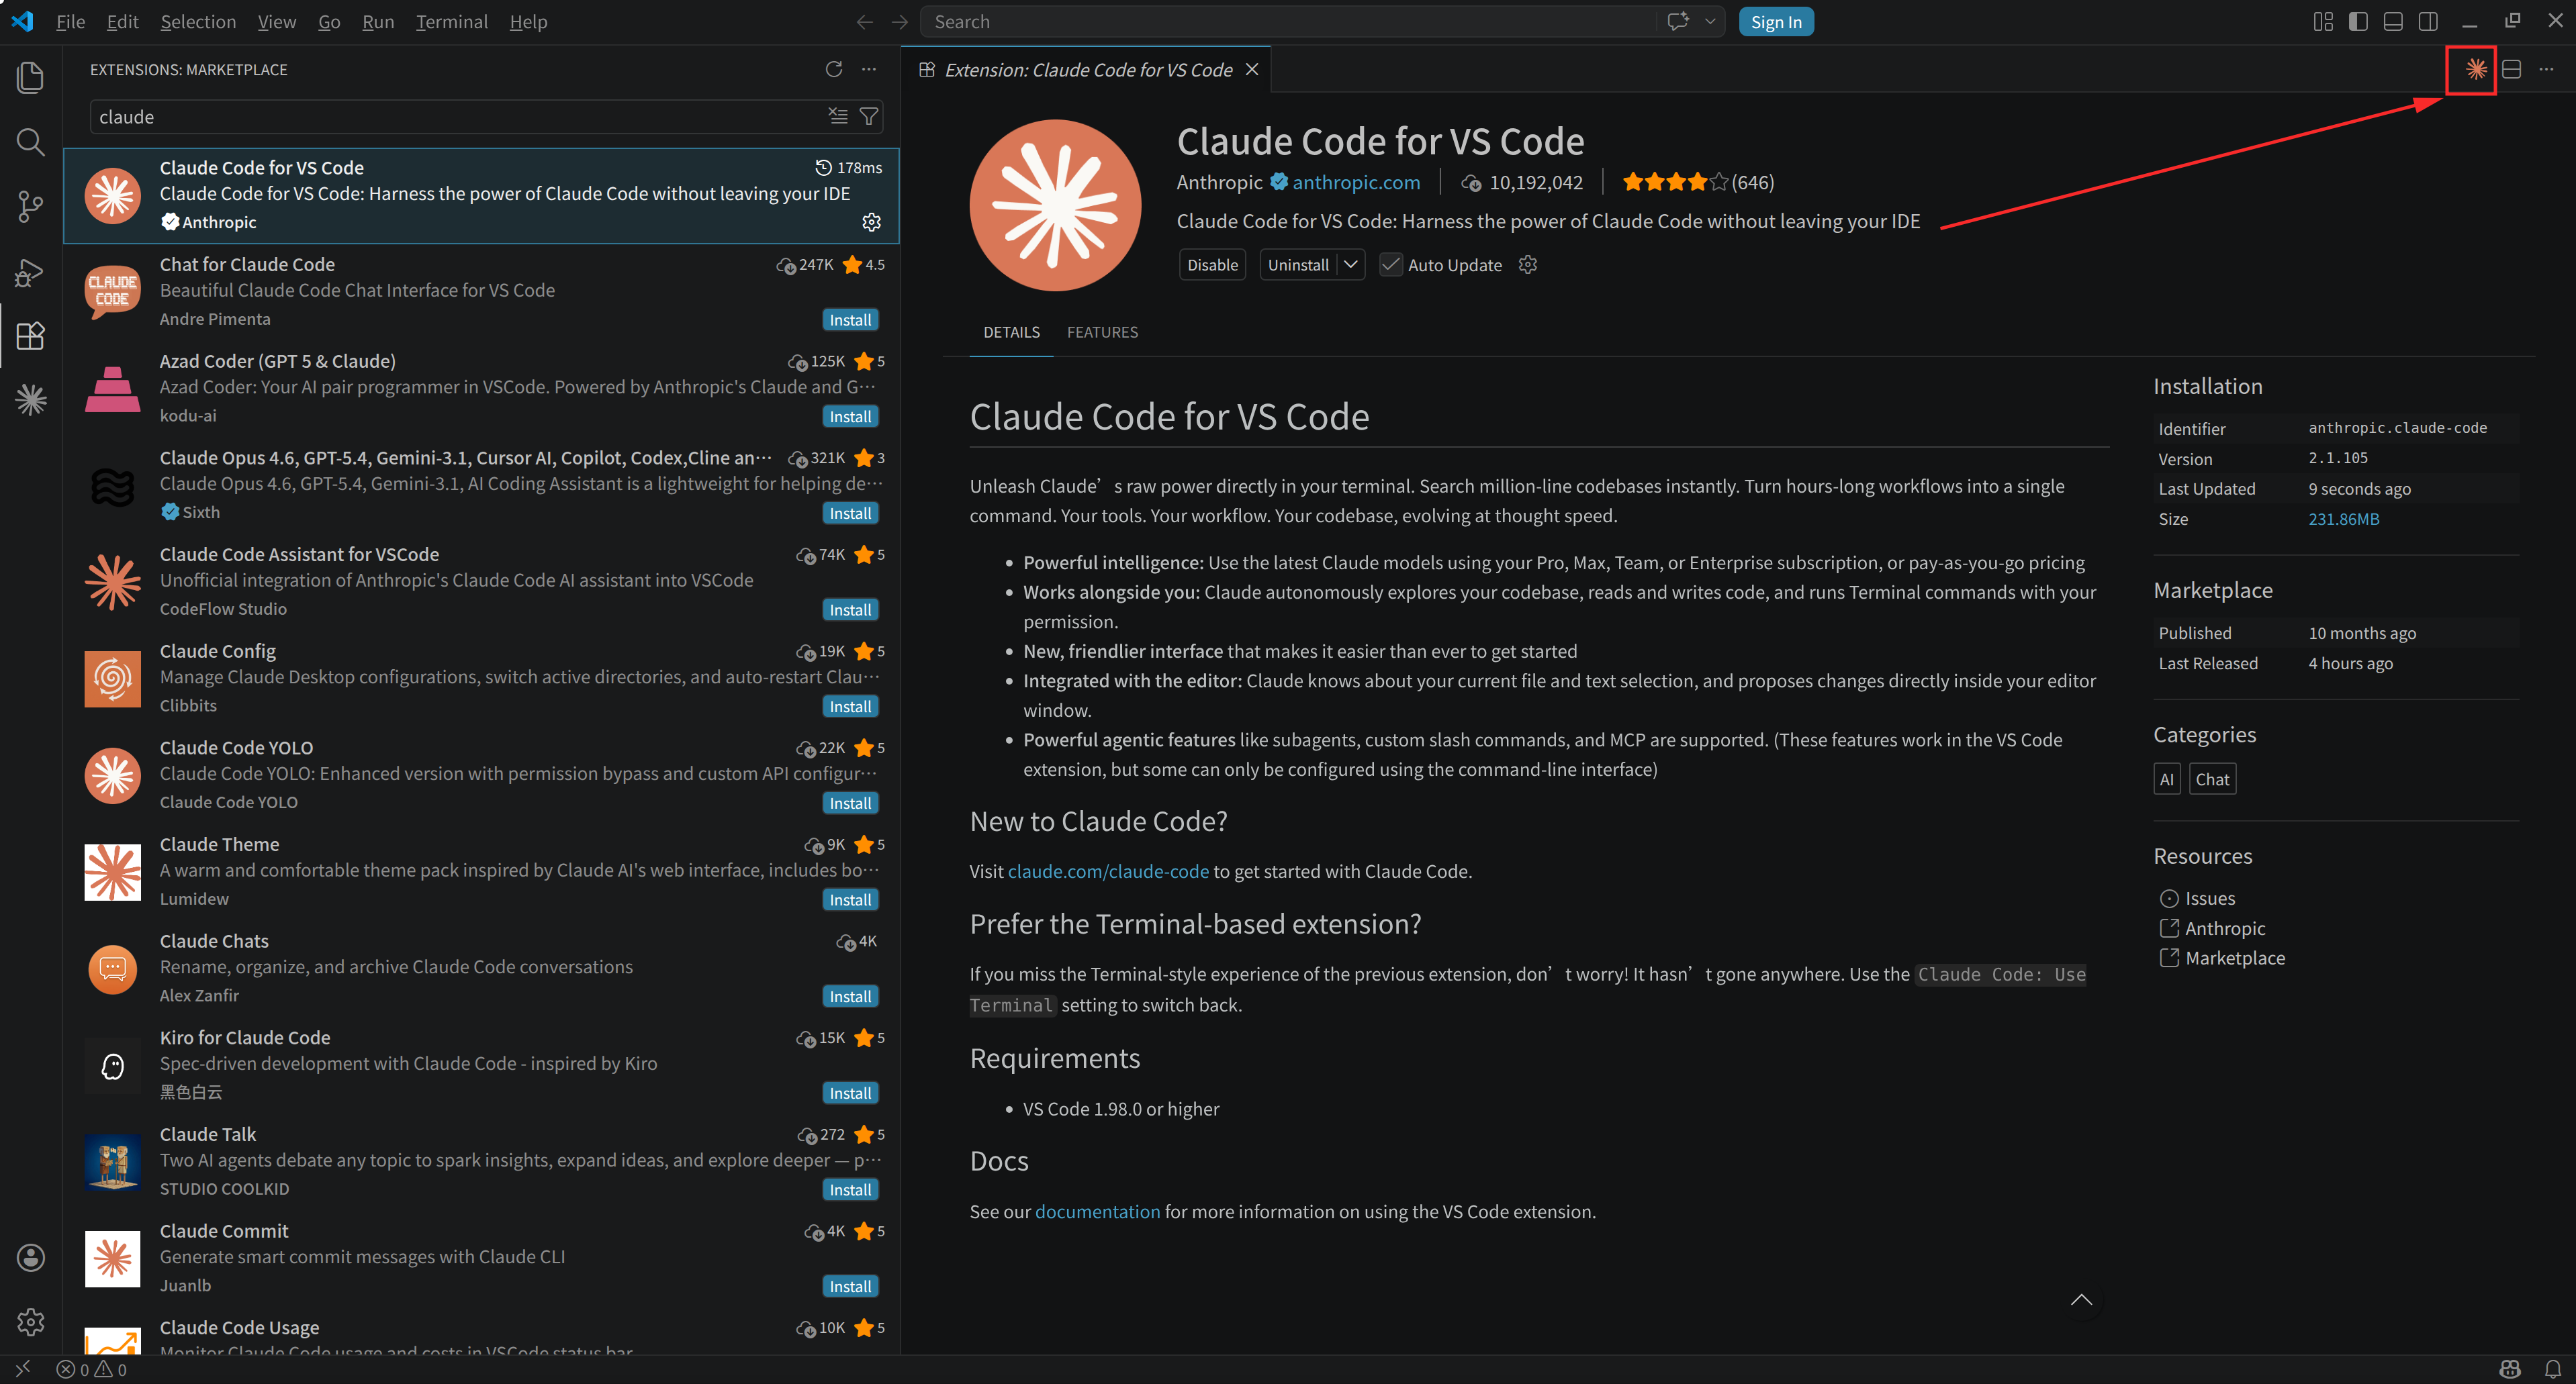Screen dimensions: 2576x1384
Task: Toggle primary side bar visibility
Action: 2358,22
